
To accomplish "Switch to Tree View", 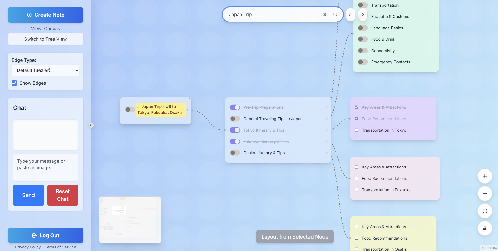I will click(x=45, y=39).
